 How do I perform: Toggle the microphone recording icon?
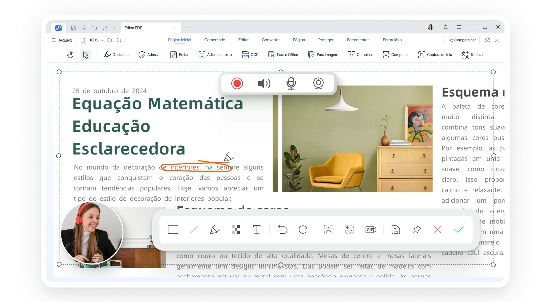click(291, 84)
